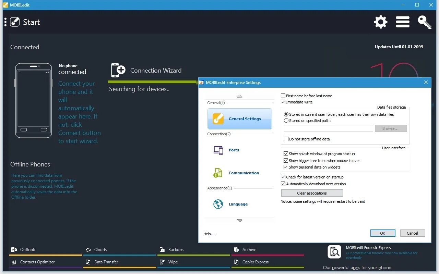Open the Help... link
The width and height of the screenshot is (439, 274).
[209, 234]
